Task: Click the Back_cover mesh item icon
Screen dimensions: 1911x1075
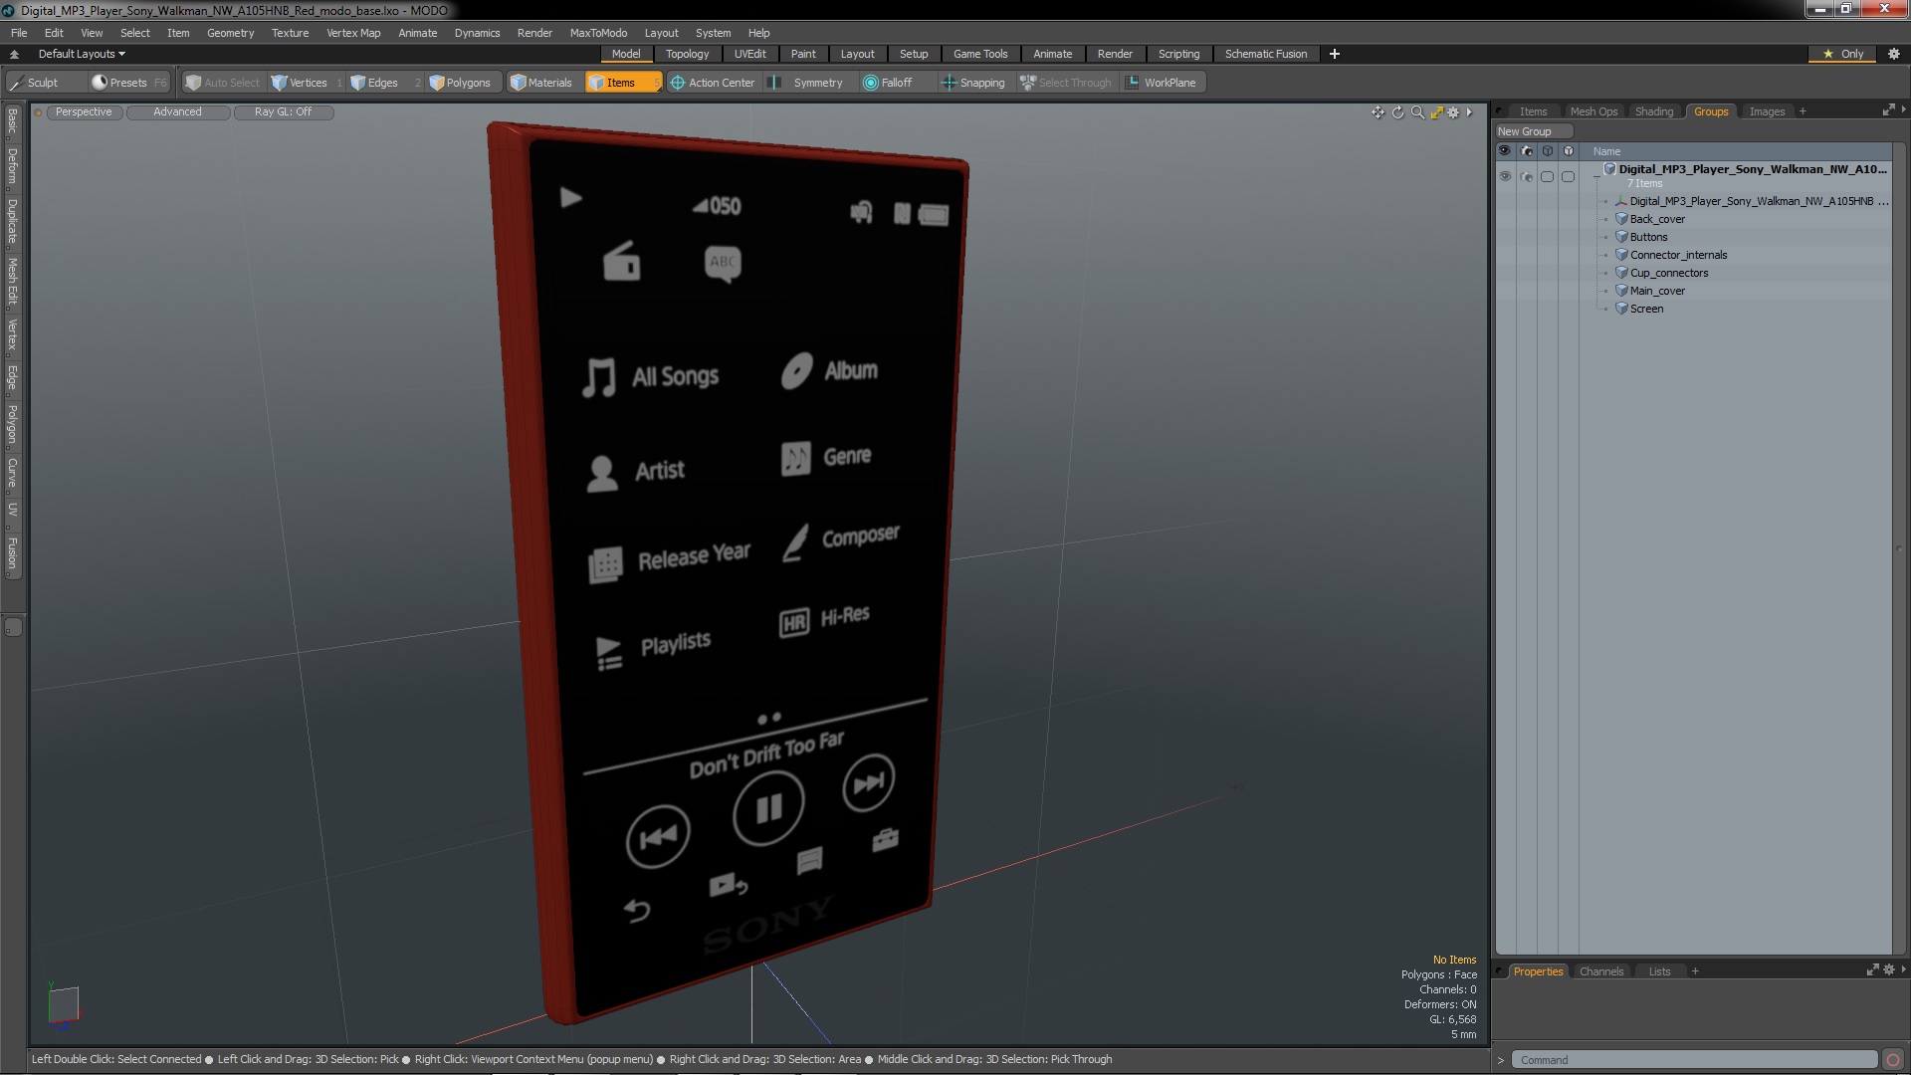Action: pyautogui.click(x=1621, y=219)
